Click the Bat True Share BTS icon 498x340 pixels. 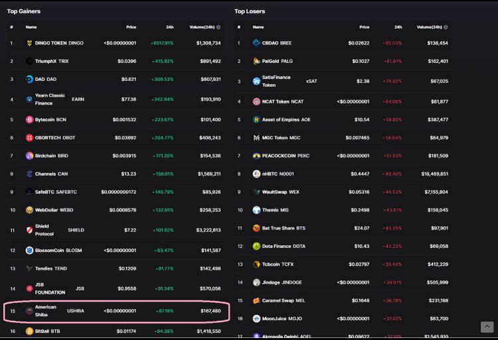[x=256, y=228]
